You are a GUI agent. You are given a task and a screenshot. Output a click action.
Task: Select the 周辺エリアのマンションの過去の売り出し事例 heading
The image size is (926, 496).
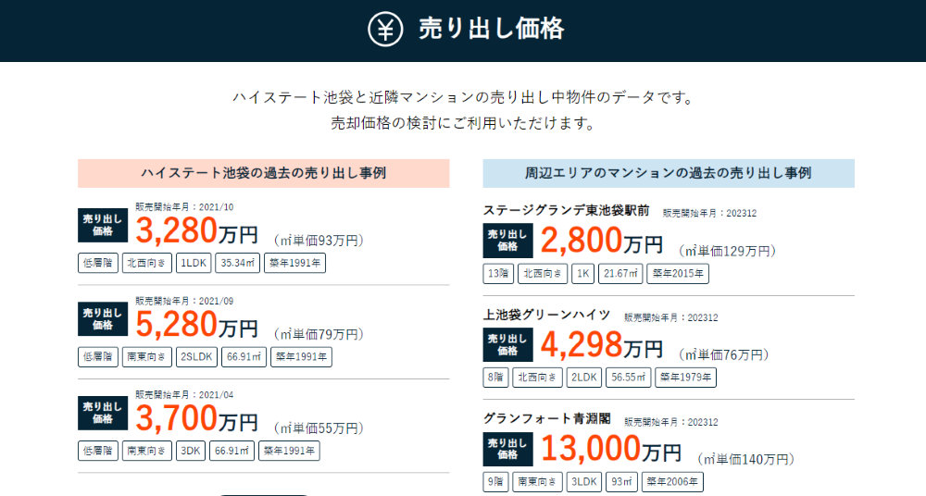pos(669,173)
